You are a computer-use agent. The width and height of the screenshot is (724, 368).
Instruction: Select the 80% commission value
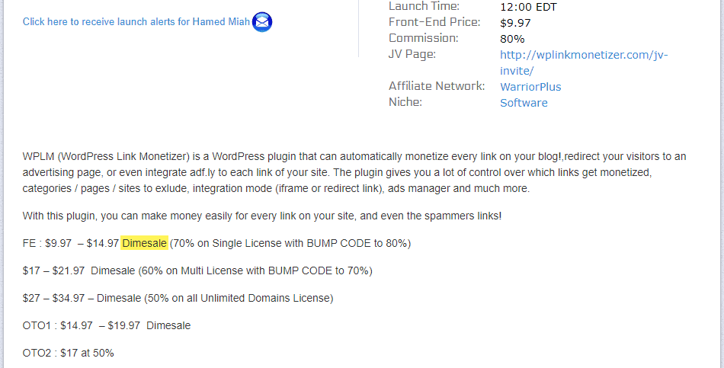(x=512, y=39)
